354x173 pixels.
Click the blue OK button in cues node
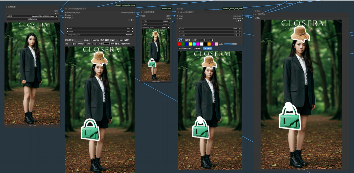[x=207, y=48]
